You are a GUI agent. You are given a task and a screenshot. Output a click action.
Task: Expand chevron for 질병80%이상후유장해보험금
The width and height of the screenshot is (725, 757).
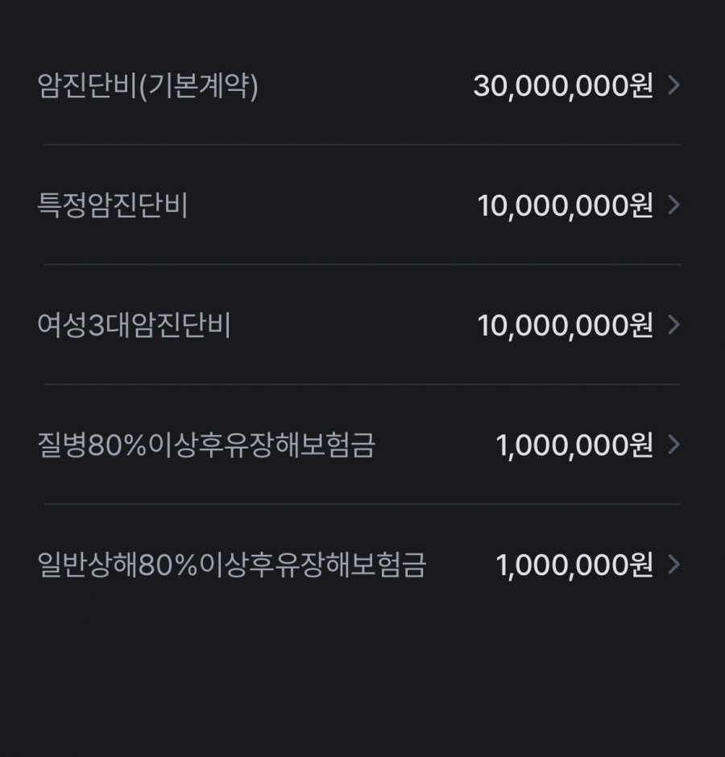click(673, 445)
